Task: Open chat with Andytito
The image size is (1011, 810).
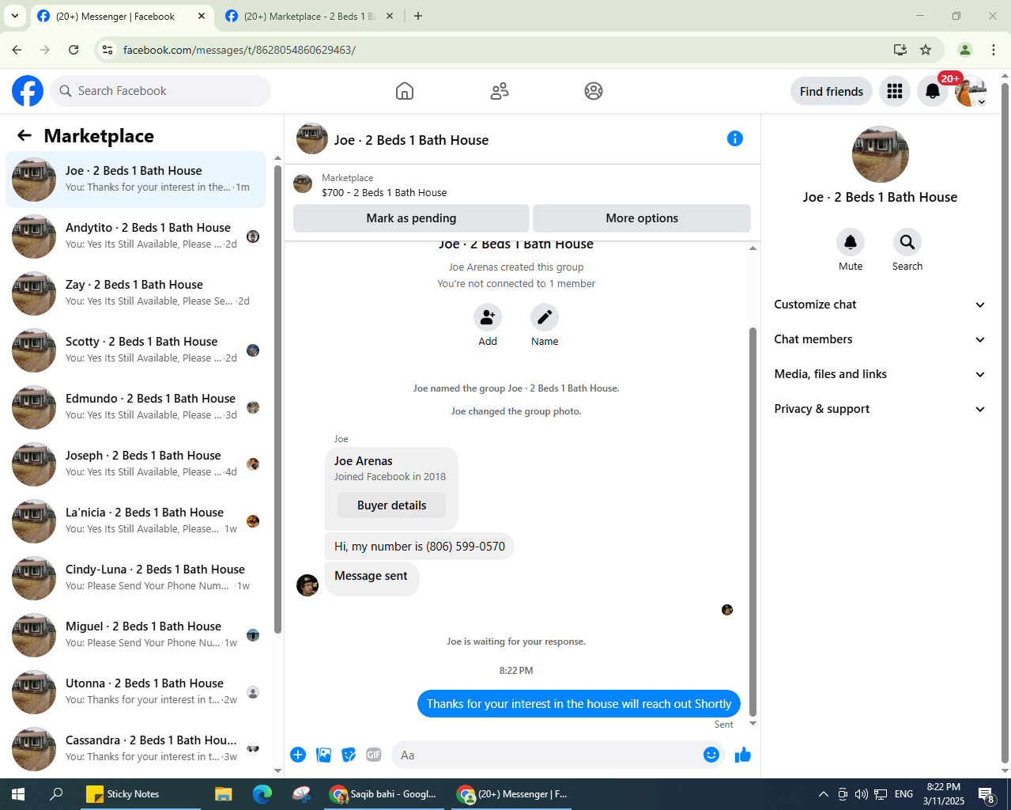Action: click(136, 237)
